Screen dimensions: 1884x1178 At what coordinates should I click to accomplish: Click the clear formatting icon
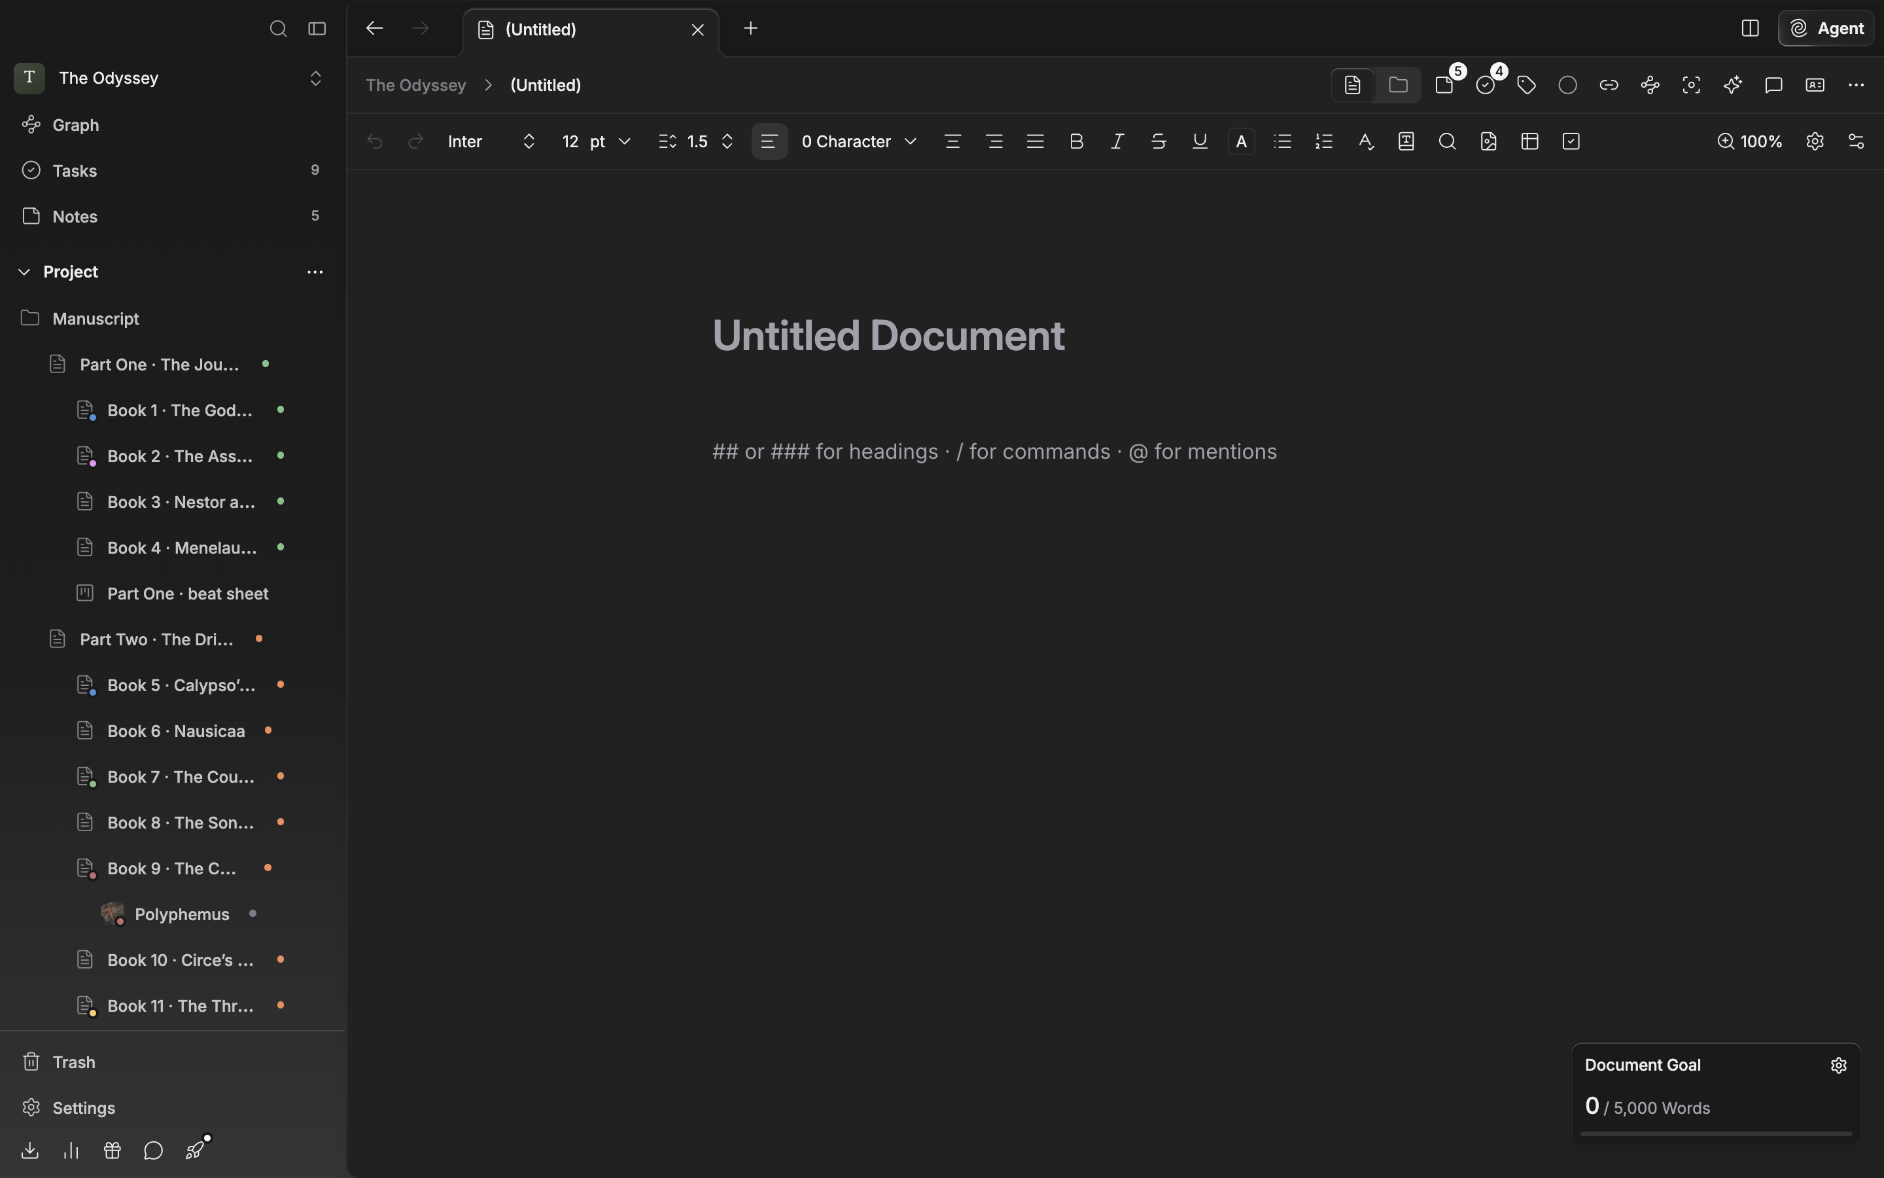[1365, 142]
